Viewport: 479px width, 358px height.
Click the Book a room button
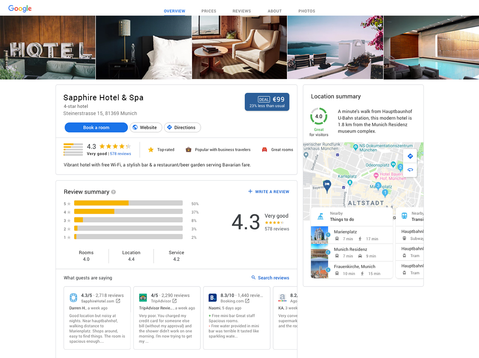96,127
